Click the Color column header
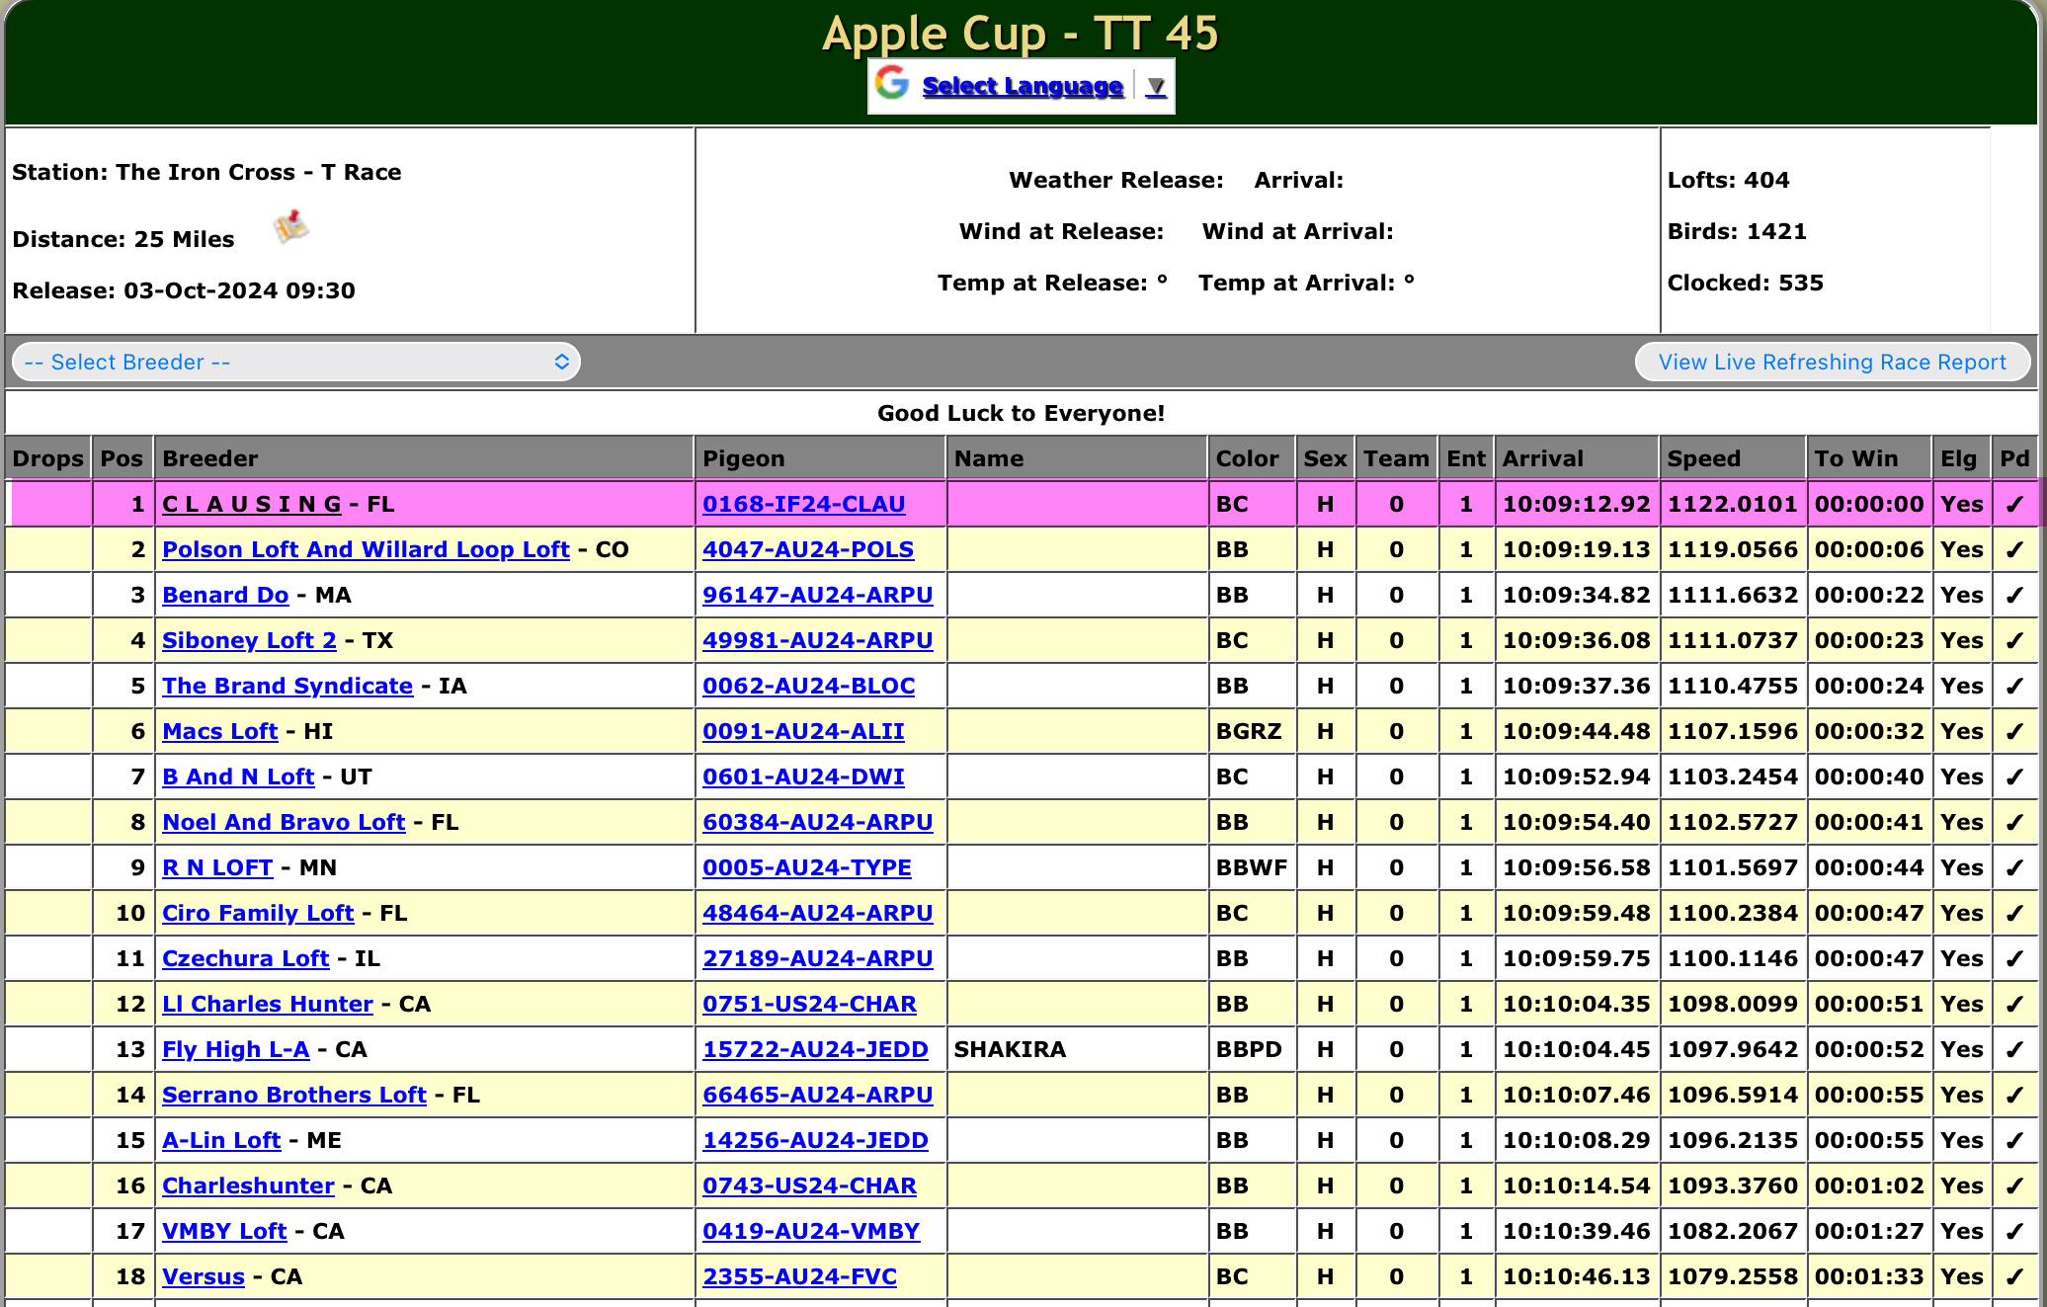 tap(1251, 458)
